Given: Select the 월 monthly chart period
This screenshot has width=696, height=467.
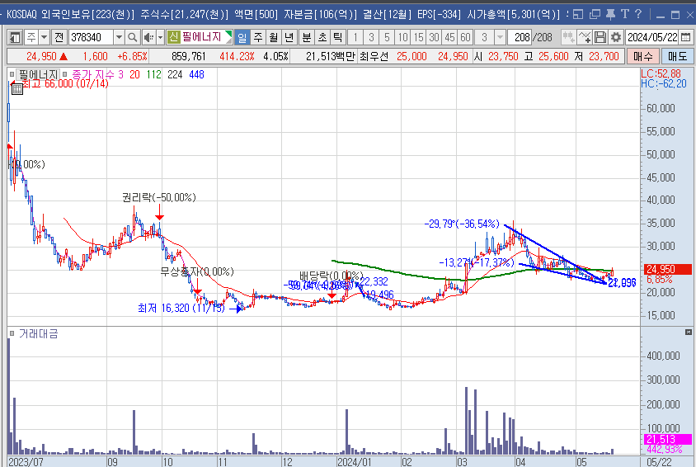Looking at the screenshot, I should [274, 37].
